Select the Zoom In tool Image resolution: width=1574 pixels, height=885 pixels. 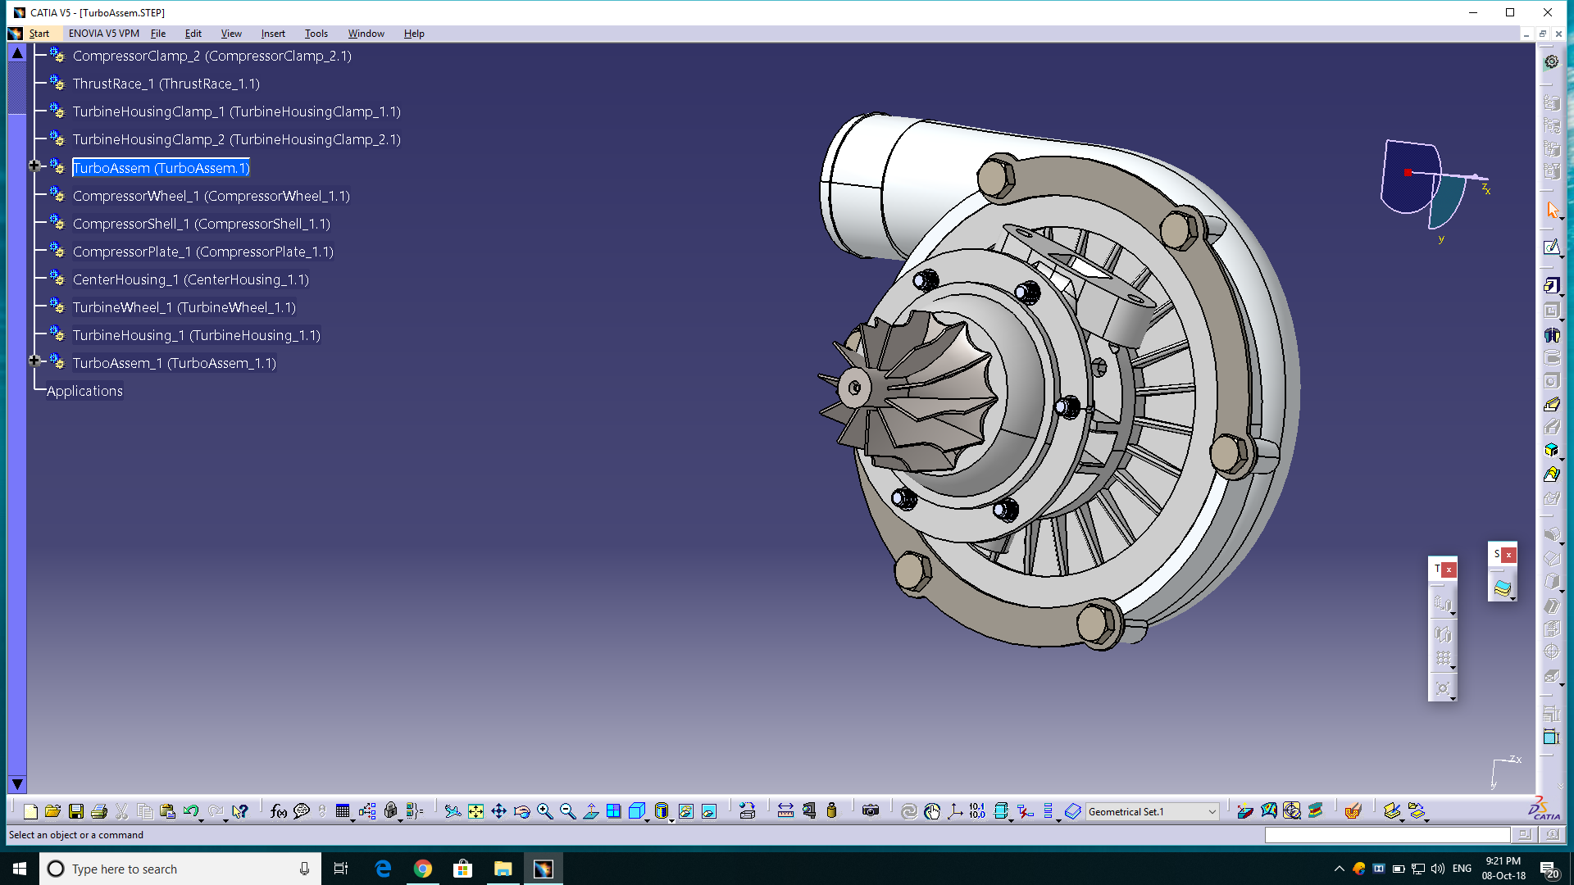[544, 811]
